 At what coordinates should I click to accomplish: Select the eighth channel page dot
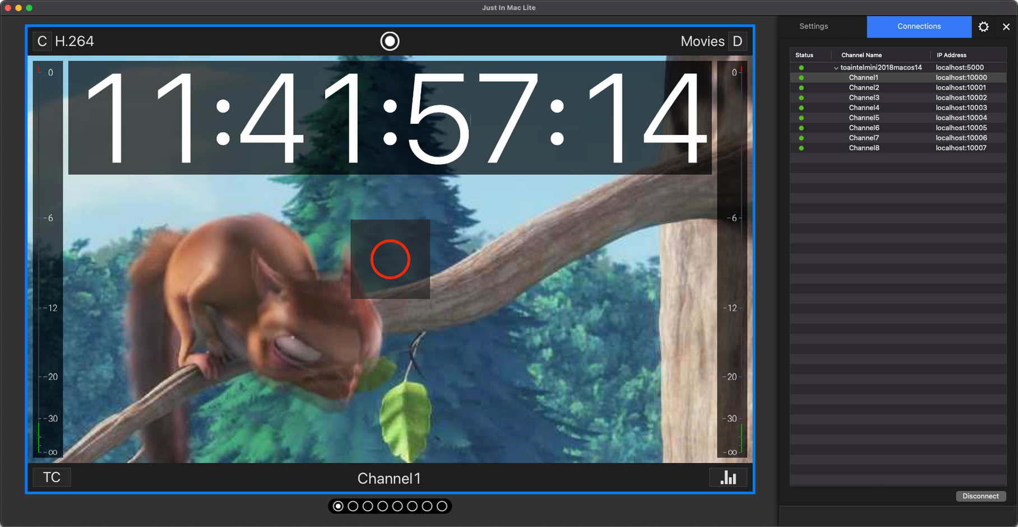(442, 506)
